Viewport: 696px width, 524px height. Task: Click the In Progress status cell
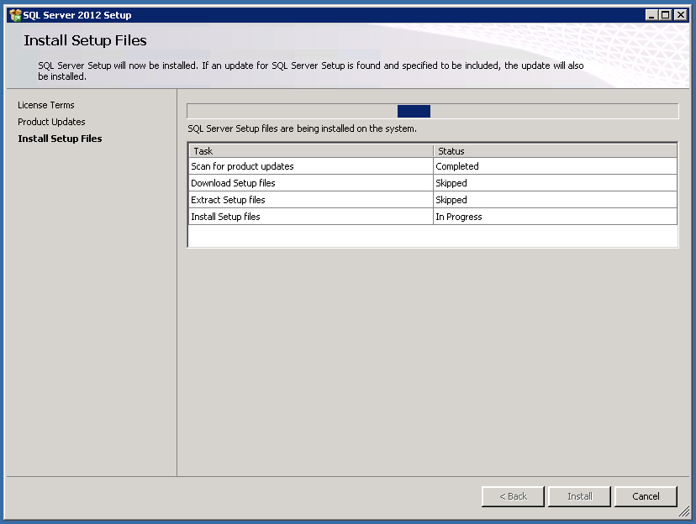pos(556,217)
